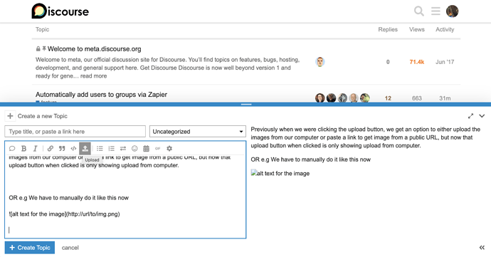Click the Create a new Topic label
This screenshot has width=491, height=257.
42,116
